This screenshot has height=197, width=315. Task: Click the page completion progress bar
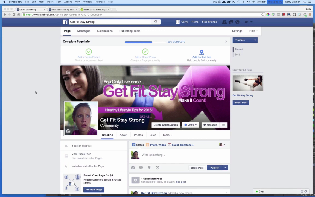tap(145, 42)
